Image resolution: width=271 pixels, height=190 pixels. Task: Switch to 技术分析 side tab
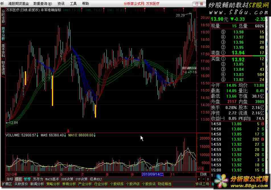[3, 33]
